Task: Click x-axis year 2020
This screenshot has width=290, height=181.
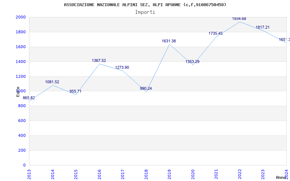Action: 193,174
